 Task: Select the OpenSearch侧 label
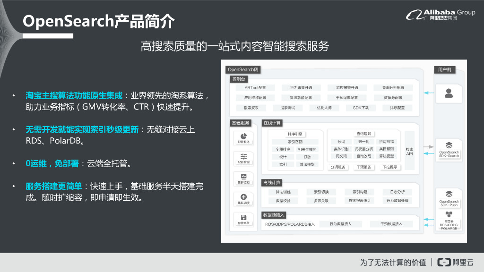pos(243,70)
